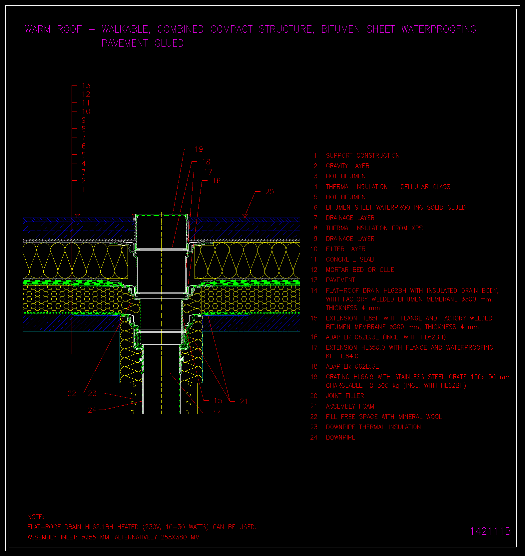
Task: Select the 'FILTER LAYER' legend entry
Action: (x=345, y=249)
